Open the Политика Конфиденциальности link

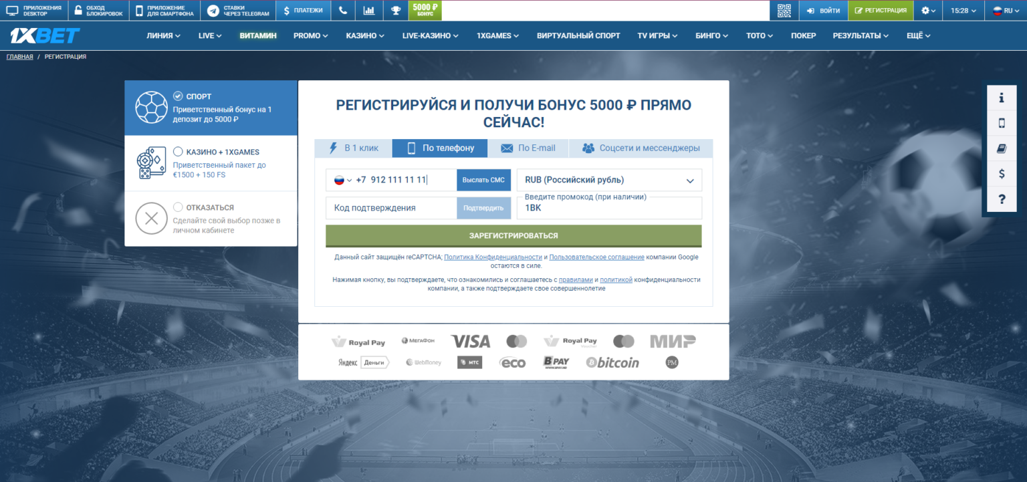click(x=493, y=257)
